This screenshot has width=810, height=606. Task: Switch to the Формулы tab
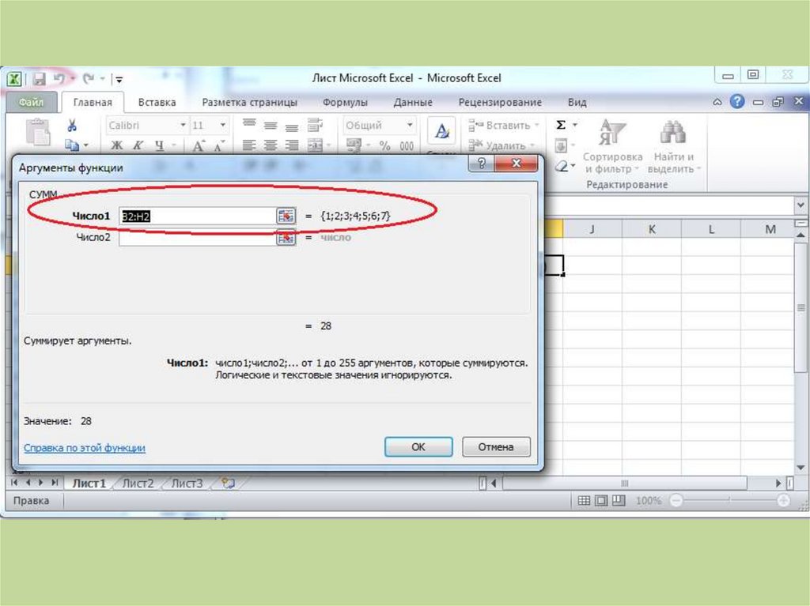click(x=345, y=102)
